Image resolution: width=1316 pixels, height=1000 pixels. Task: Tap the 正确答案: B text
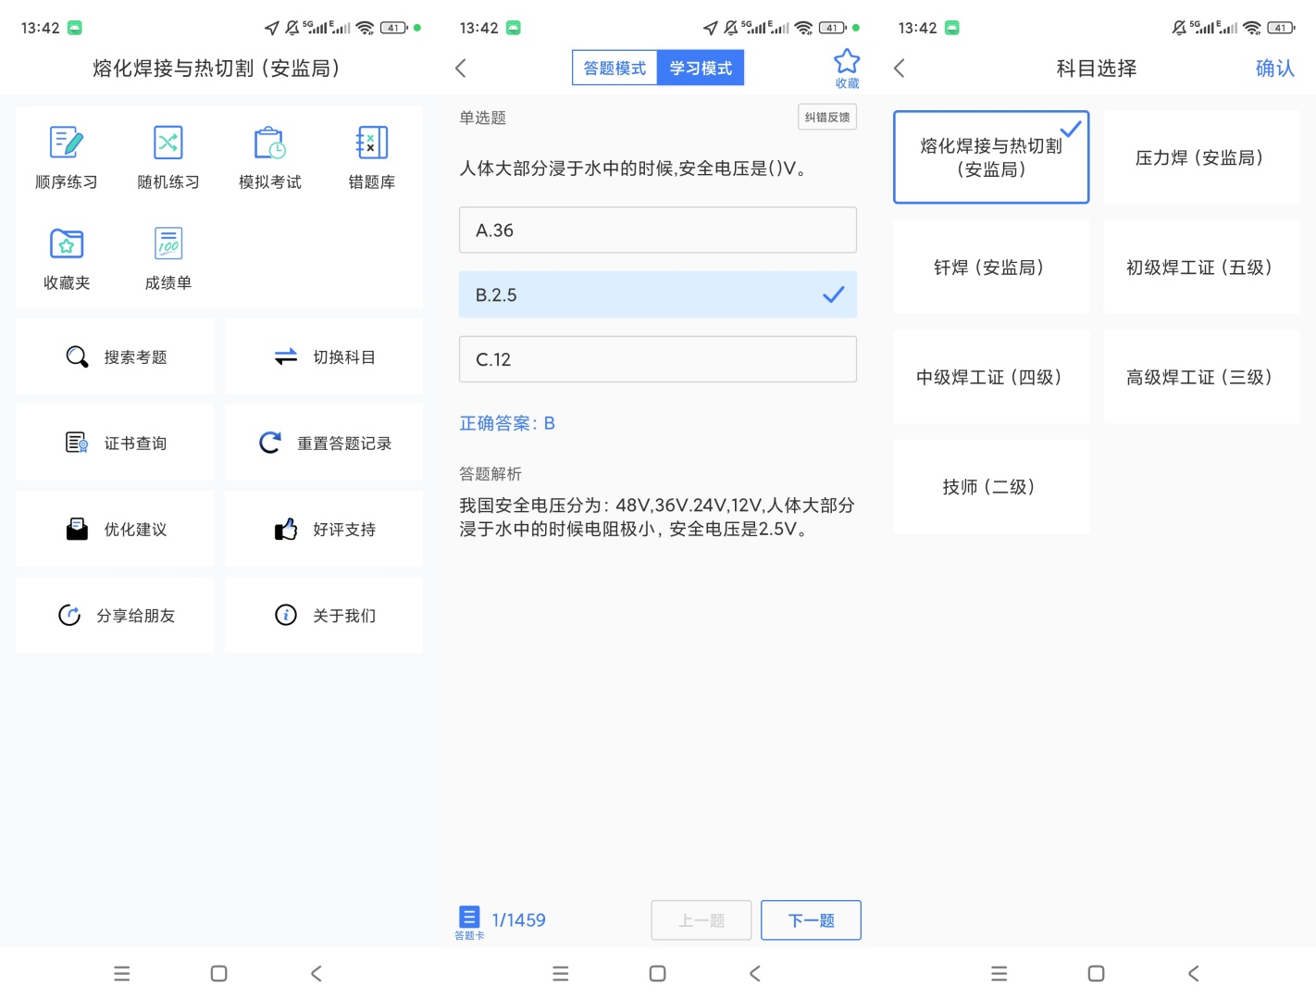(507, 423)
